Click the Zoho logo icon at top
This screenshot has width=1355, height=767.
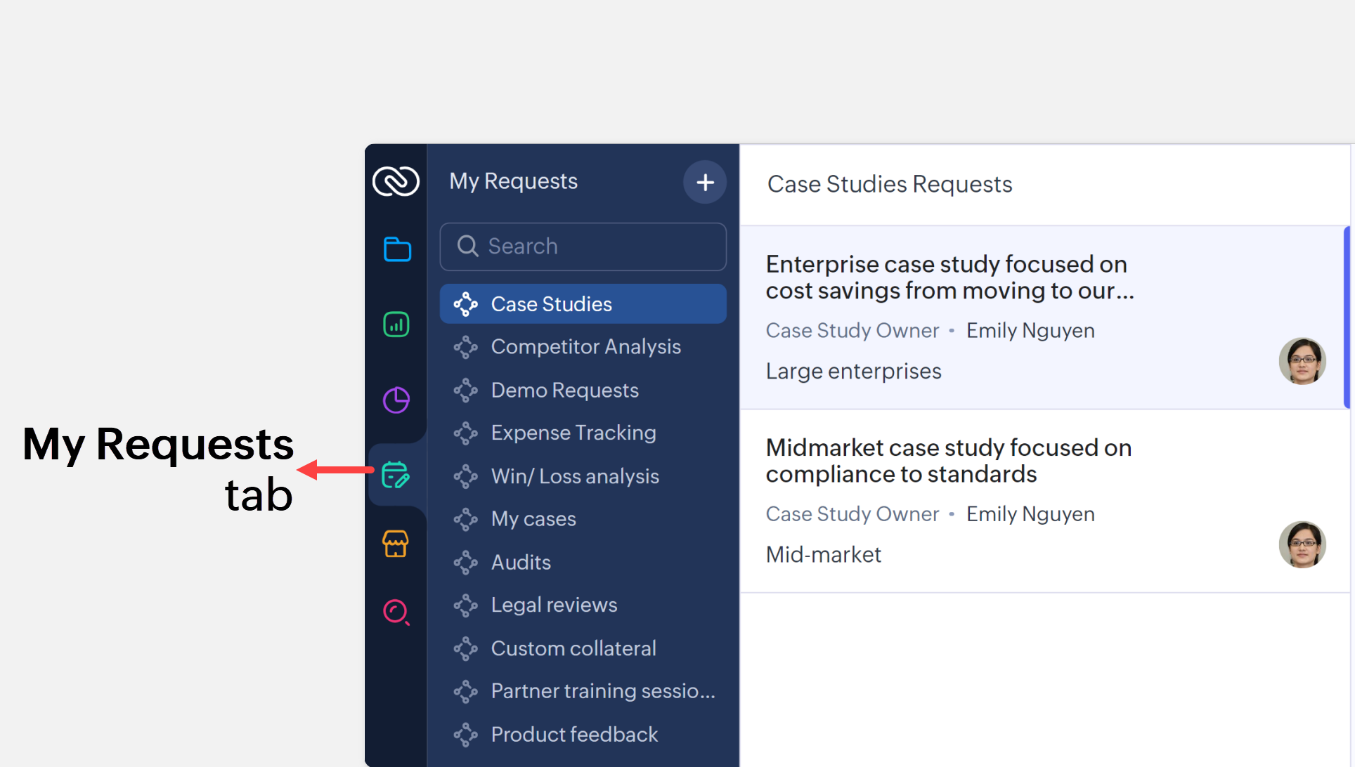(396, 181)
